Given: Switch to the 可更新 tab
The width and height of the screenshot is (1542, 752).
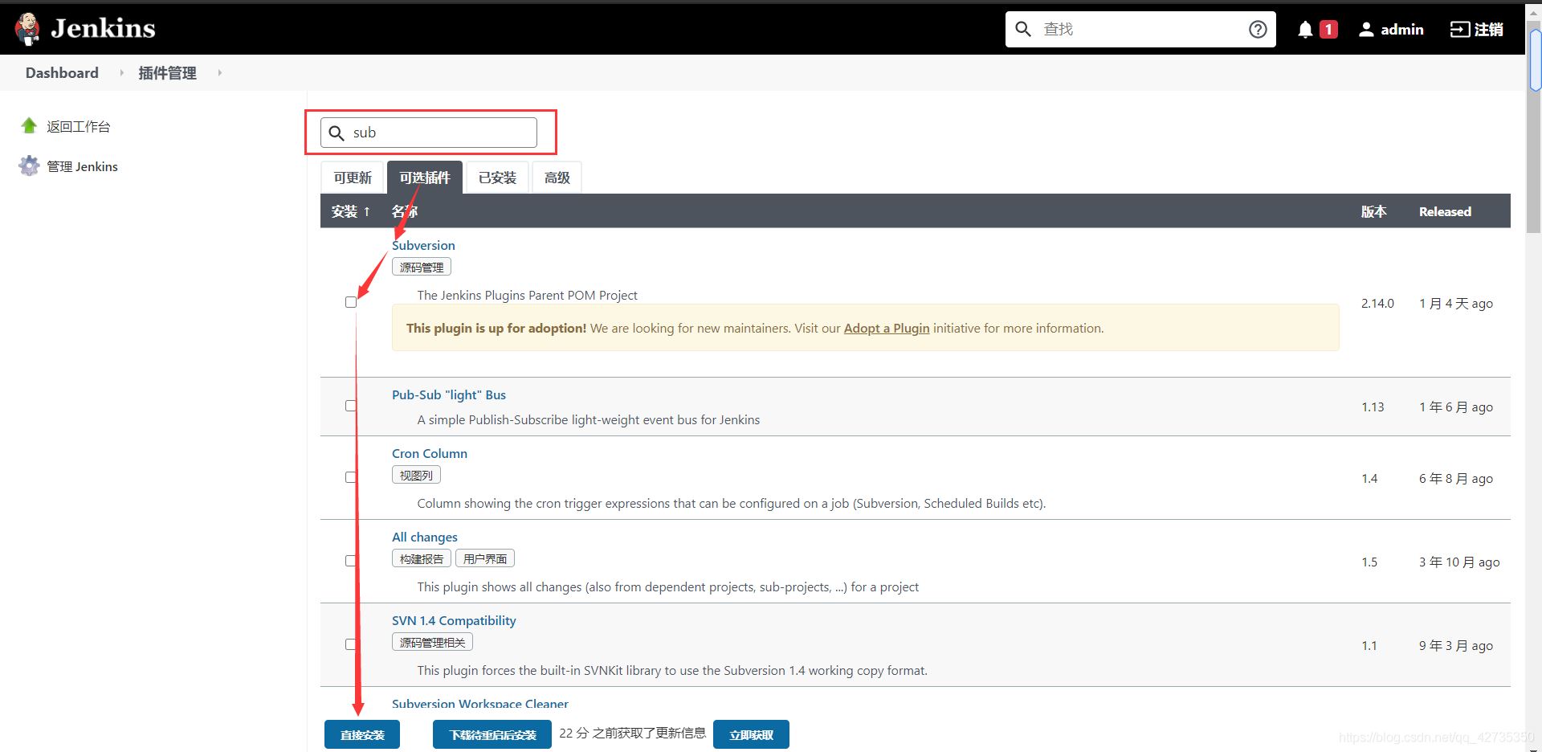Looking at the screenshot, I should click(353, 178).
